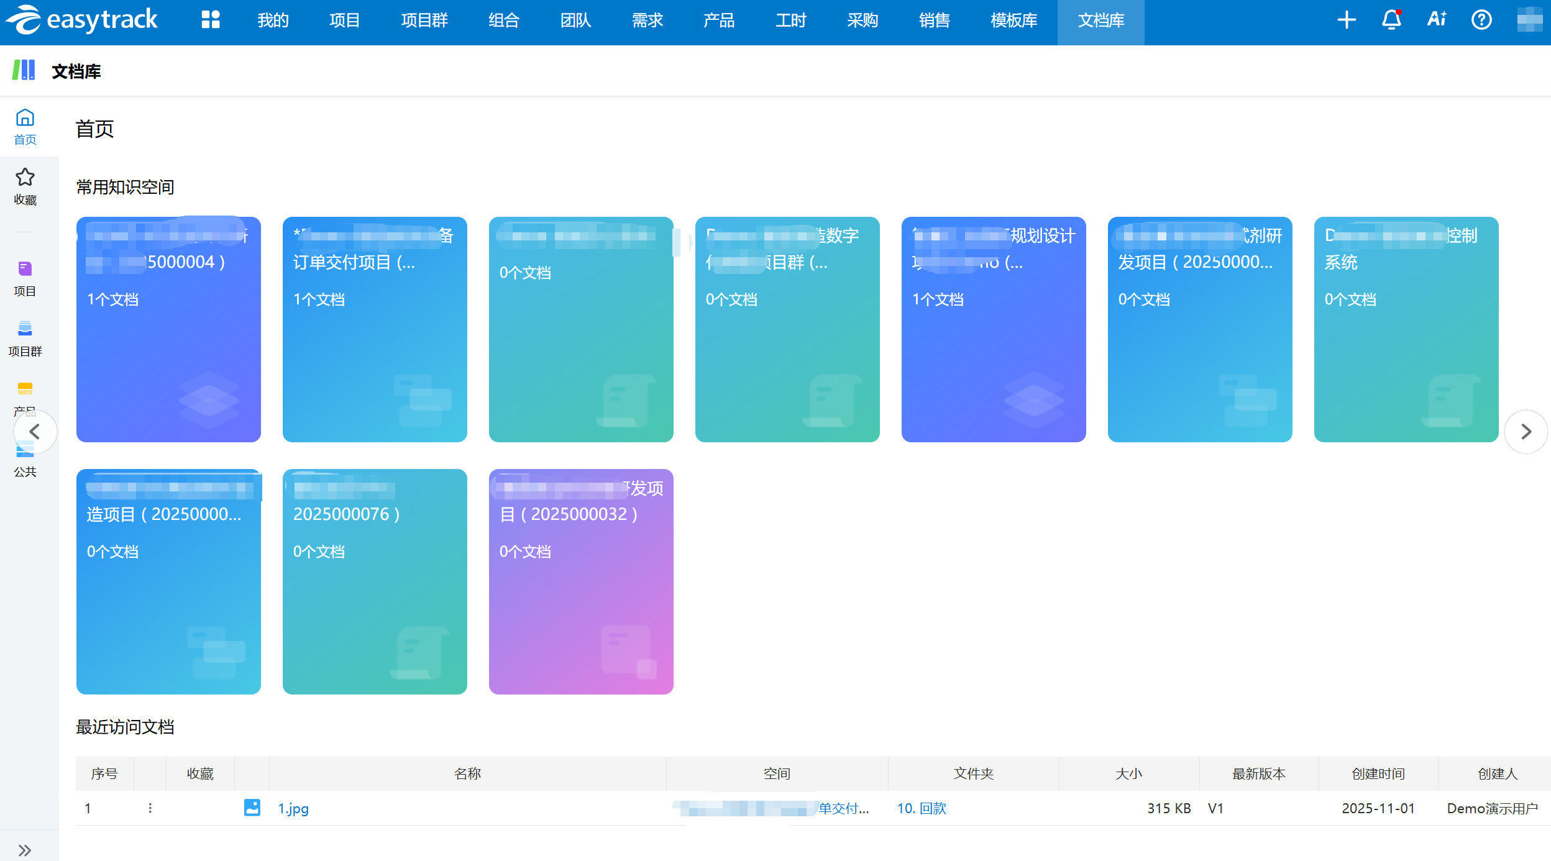Click the plus add icon in header

click(x=1346, y=20)
